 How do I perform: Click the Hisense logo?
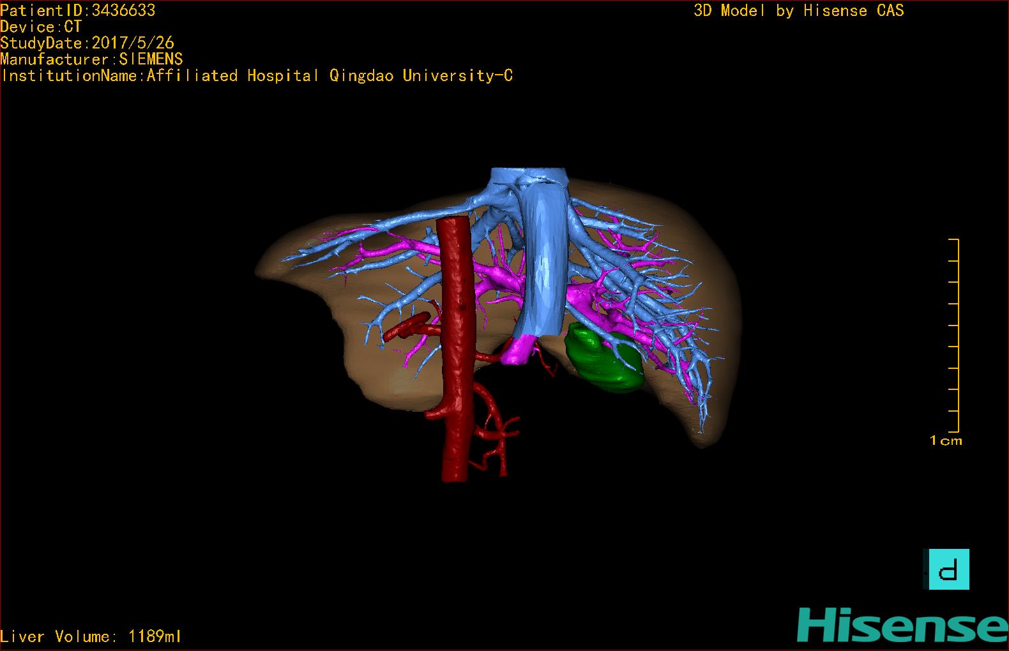click(902, 624)
